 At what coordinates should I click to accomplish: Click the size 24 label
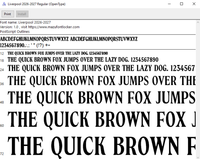pos(2,70)
